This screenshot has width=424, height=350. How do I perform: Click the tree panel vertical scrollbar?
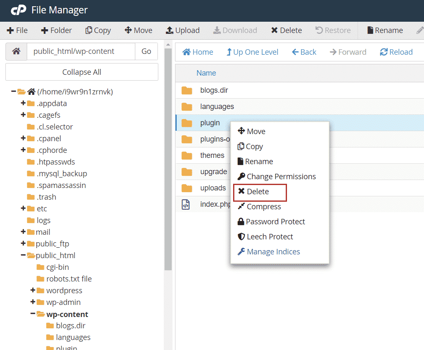pyautogui.click(x=168, y=160)
